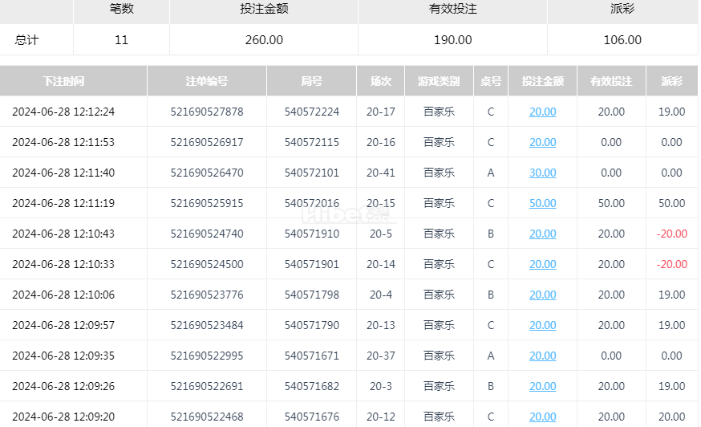Click order number 521690523776
Screen dimensions: 701x427
[207, 295]
